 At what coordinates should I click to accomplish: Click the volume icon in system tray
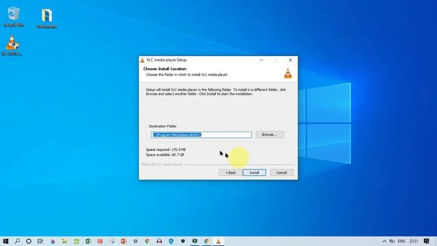click(x=392, y=241)
